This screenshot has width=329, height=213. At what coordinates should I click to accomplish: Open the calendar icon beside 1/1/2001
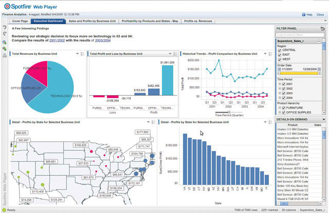279,69
